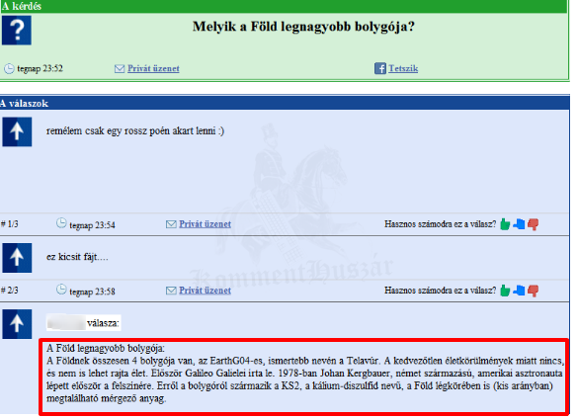Click the text 'remélem csak egy rossz poén akart lenni :)'
This screenshot has width=578, height=419.
click(x=135, y=130)
